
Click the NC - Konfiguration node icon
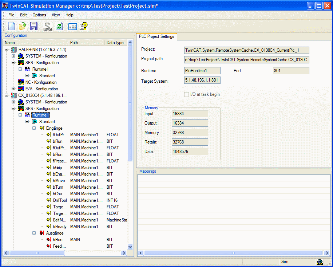click(x=21, y=82)
